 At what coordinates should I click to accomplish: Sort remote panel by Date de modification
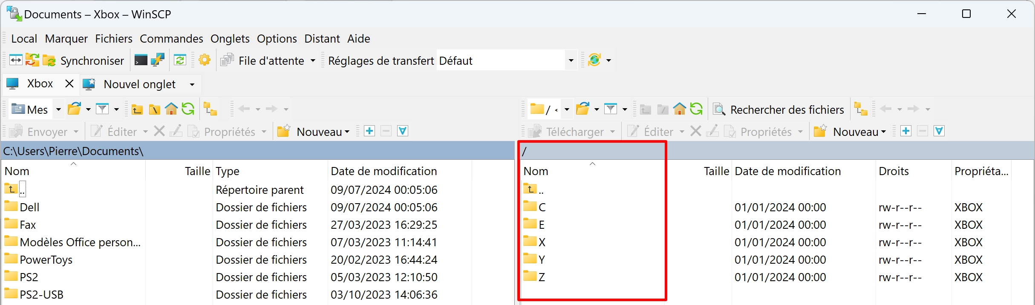[804, 171]
